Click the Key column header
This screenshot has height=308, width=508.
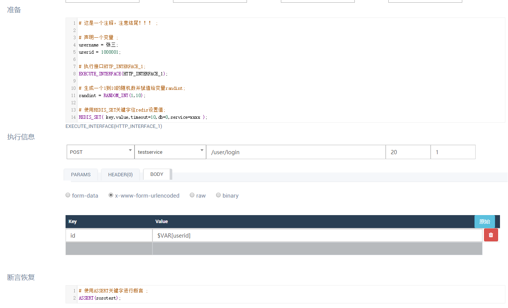coord(72,222)
